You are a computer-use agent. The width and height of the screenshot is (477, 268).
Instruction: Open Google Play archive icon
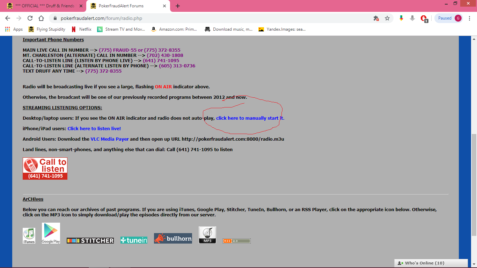(51, 233)
